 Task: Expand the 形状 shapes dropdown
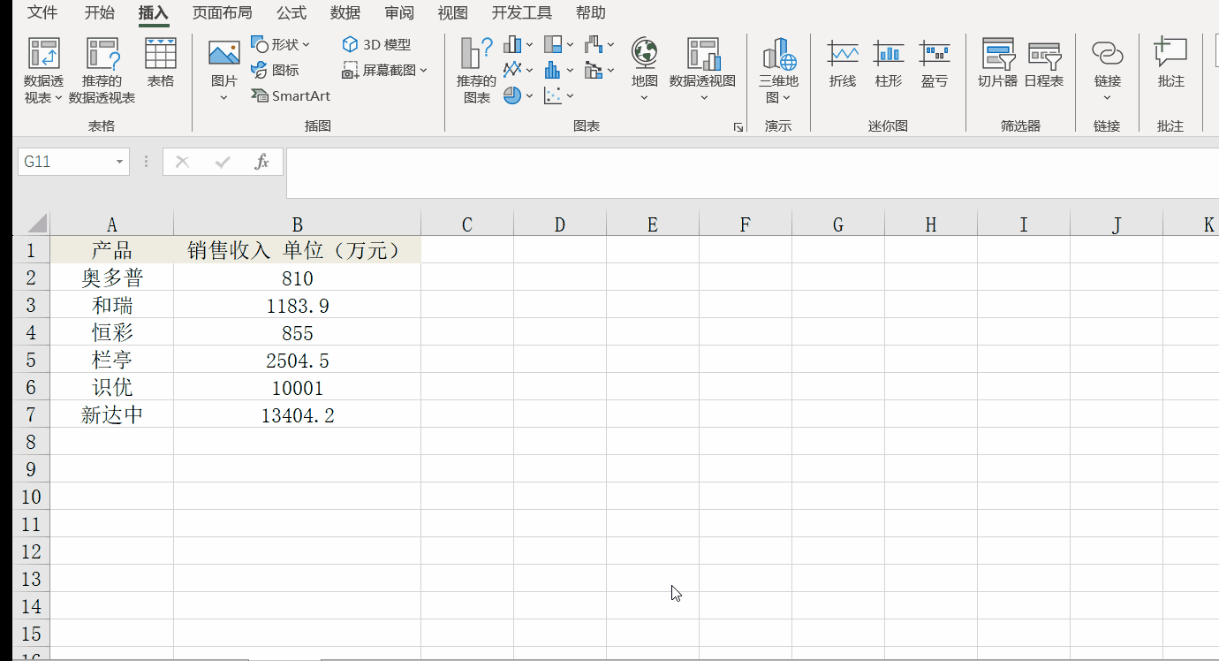281,44
